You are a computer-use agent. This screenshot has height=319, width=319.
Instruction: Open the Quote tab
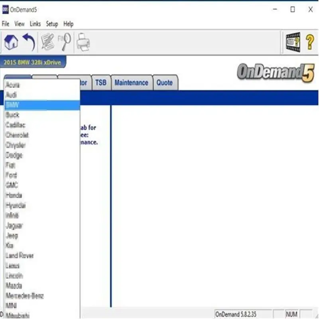point(165,83)
